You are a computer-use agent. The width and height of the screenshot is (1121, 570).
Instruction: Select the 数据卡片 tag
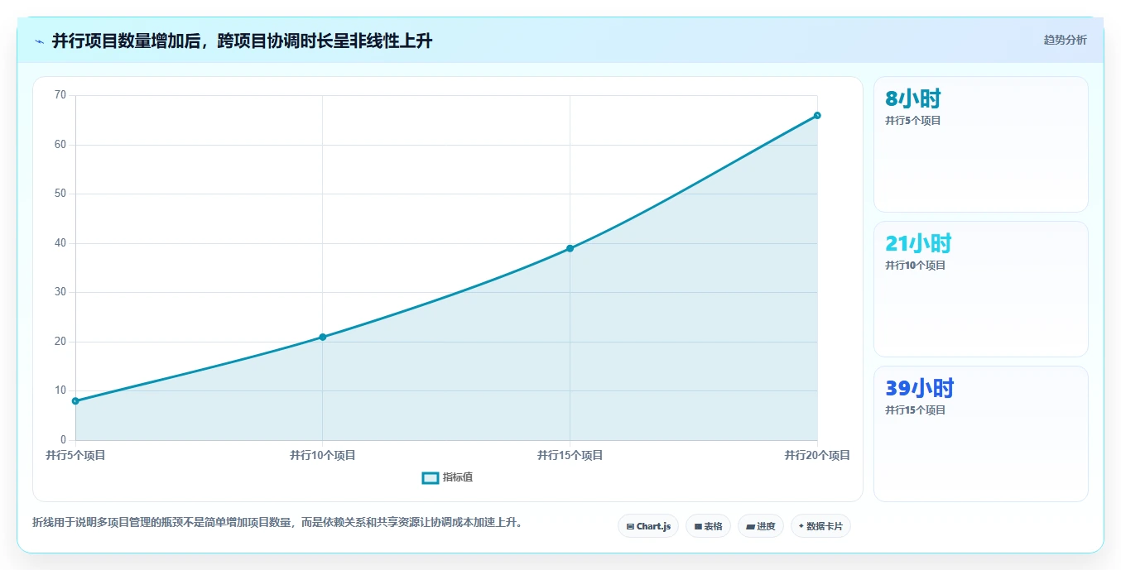(x=820, y=526)
